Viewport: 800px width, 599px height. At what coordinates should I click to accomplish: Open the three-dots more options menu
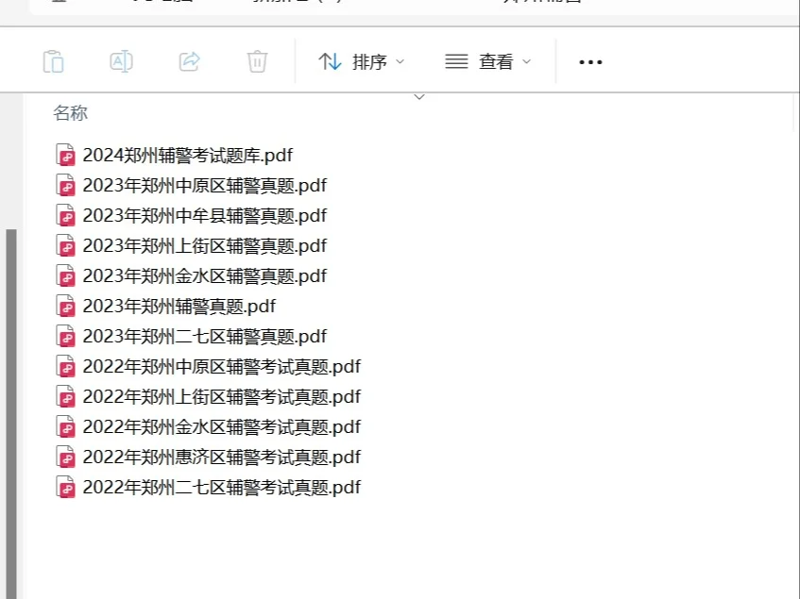(591, 62)
